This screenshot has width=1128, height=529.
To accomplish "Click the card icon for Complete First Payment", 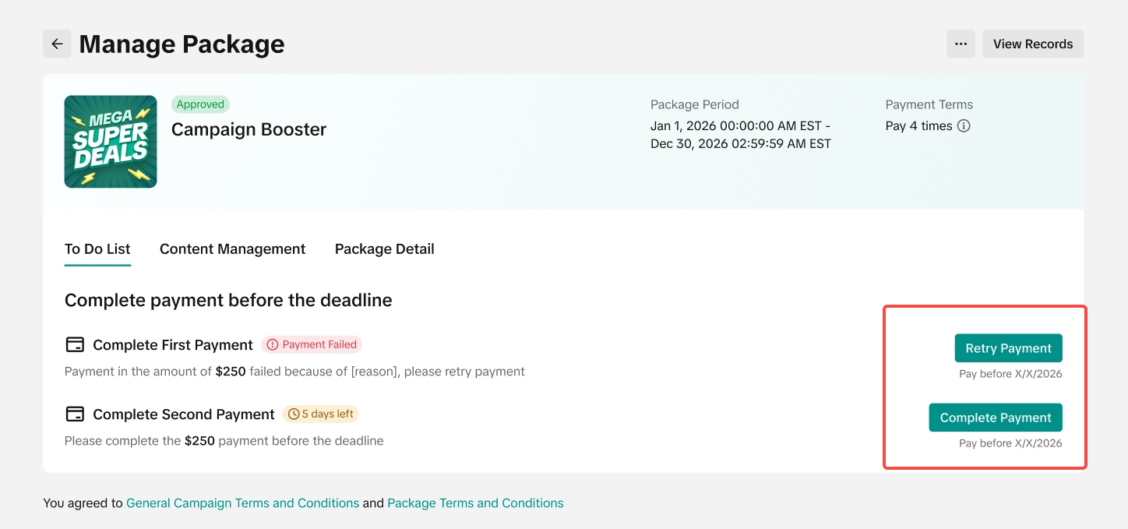I will pos(75,344).
